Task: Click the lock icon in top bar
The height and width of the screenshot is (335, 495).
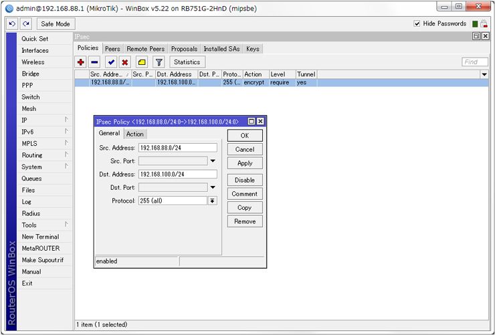Action: click(x=484, y=23)
